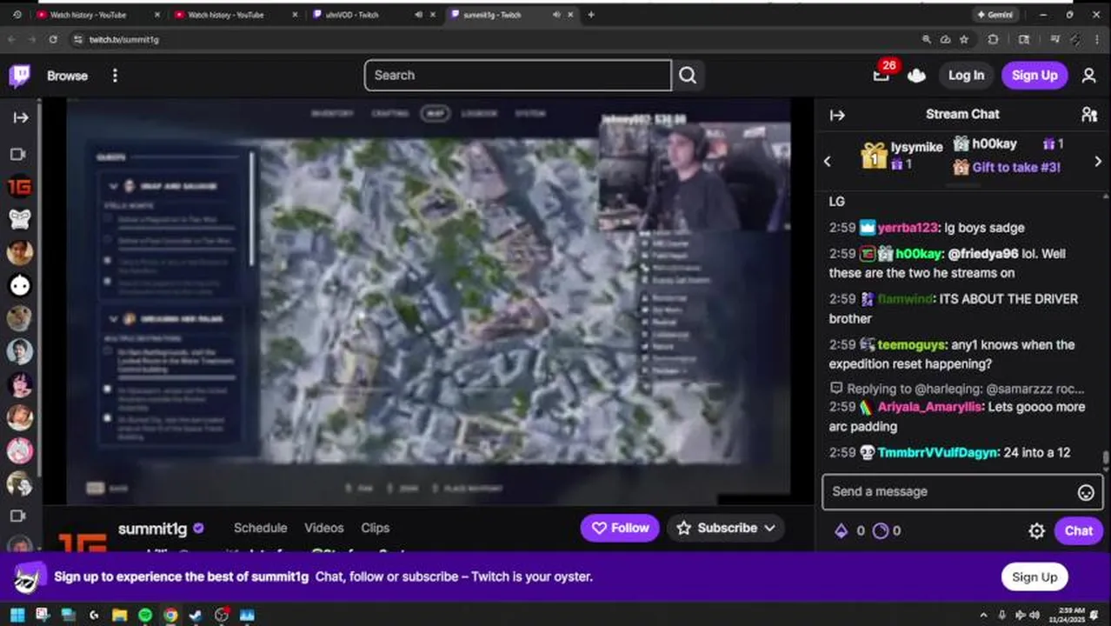Viewport: 1111px width, 626px height.
Task: Click username yerrba123 in chat
Action: tap(908, 228)
